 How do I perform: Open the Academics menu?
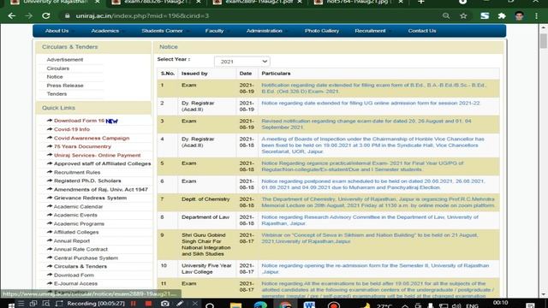coord(104,31)
